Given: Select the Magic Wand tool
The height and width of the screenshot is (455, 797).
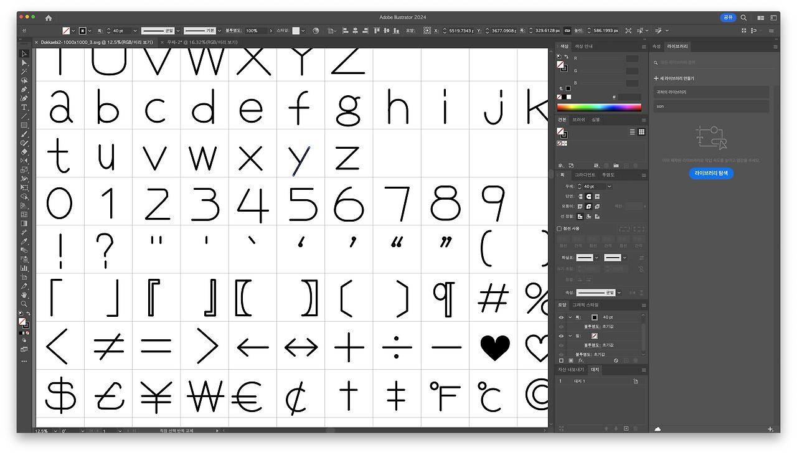Looking at the screenshot, I should coord(24,72).
